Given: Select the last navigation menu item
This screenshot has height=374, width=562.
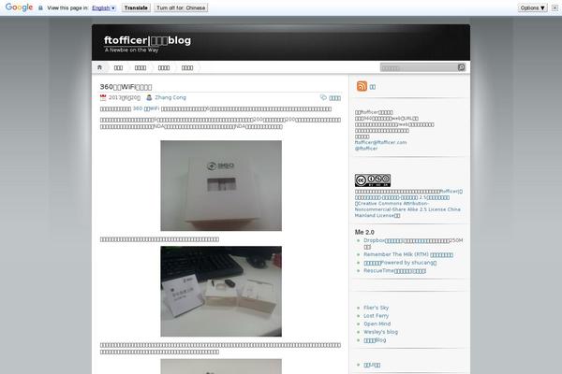Looking at the screenshot, I should [187, 67].
